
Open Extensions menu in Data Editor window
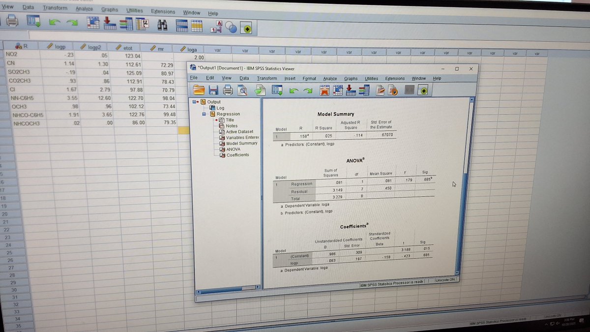163,11
